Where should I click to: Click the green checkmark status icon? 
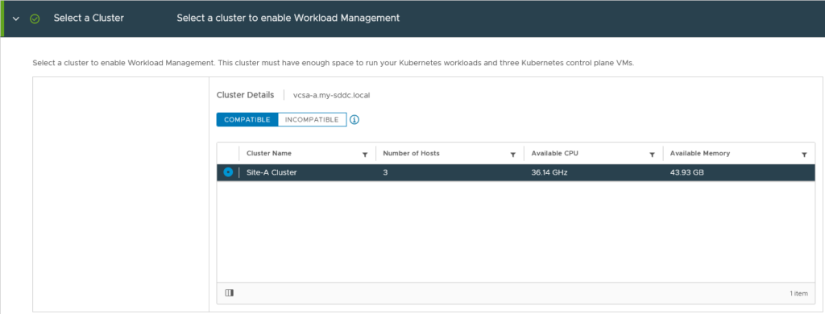coord(35,19)
